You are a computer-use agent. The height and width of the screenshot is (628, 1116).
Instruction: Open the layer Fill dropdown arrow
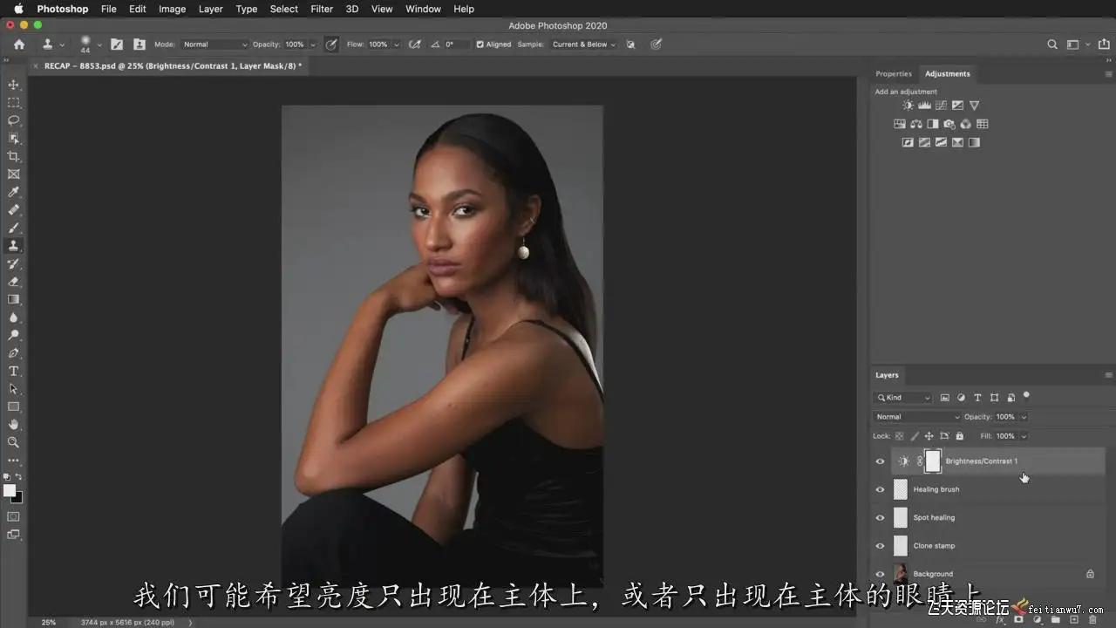tap(1024, 436)
